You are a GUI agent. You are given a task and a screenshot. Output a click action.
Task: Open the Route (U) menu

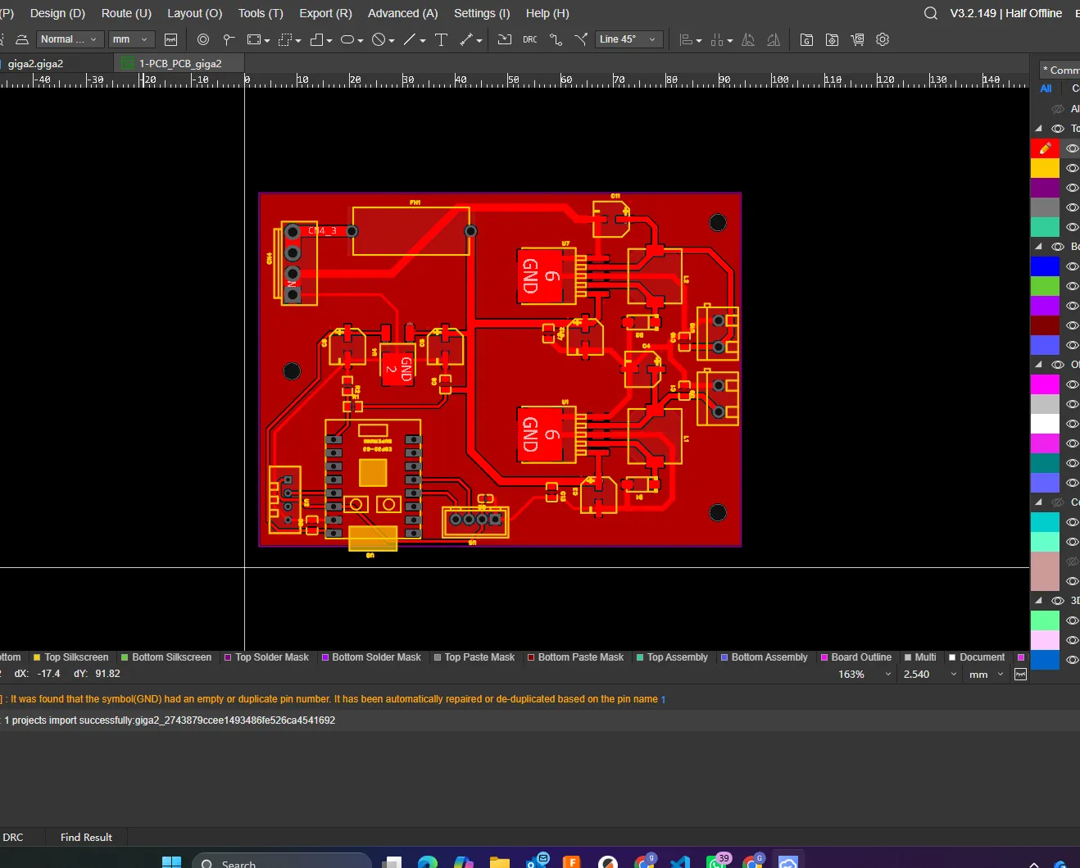126,13
